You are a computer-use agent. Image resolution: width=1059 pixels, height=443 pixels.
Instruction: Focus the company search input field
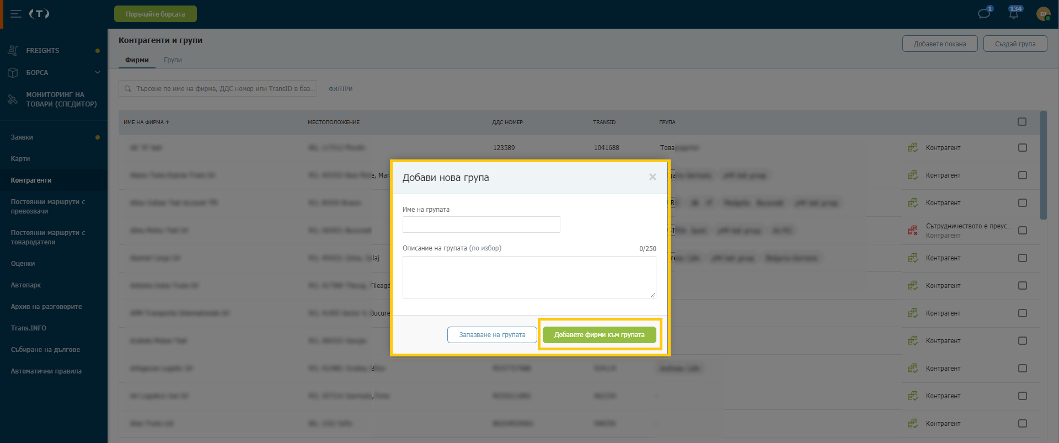pyautogui.click(x=218, y=89)
